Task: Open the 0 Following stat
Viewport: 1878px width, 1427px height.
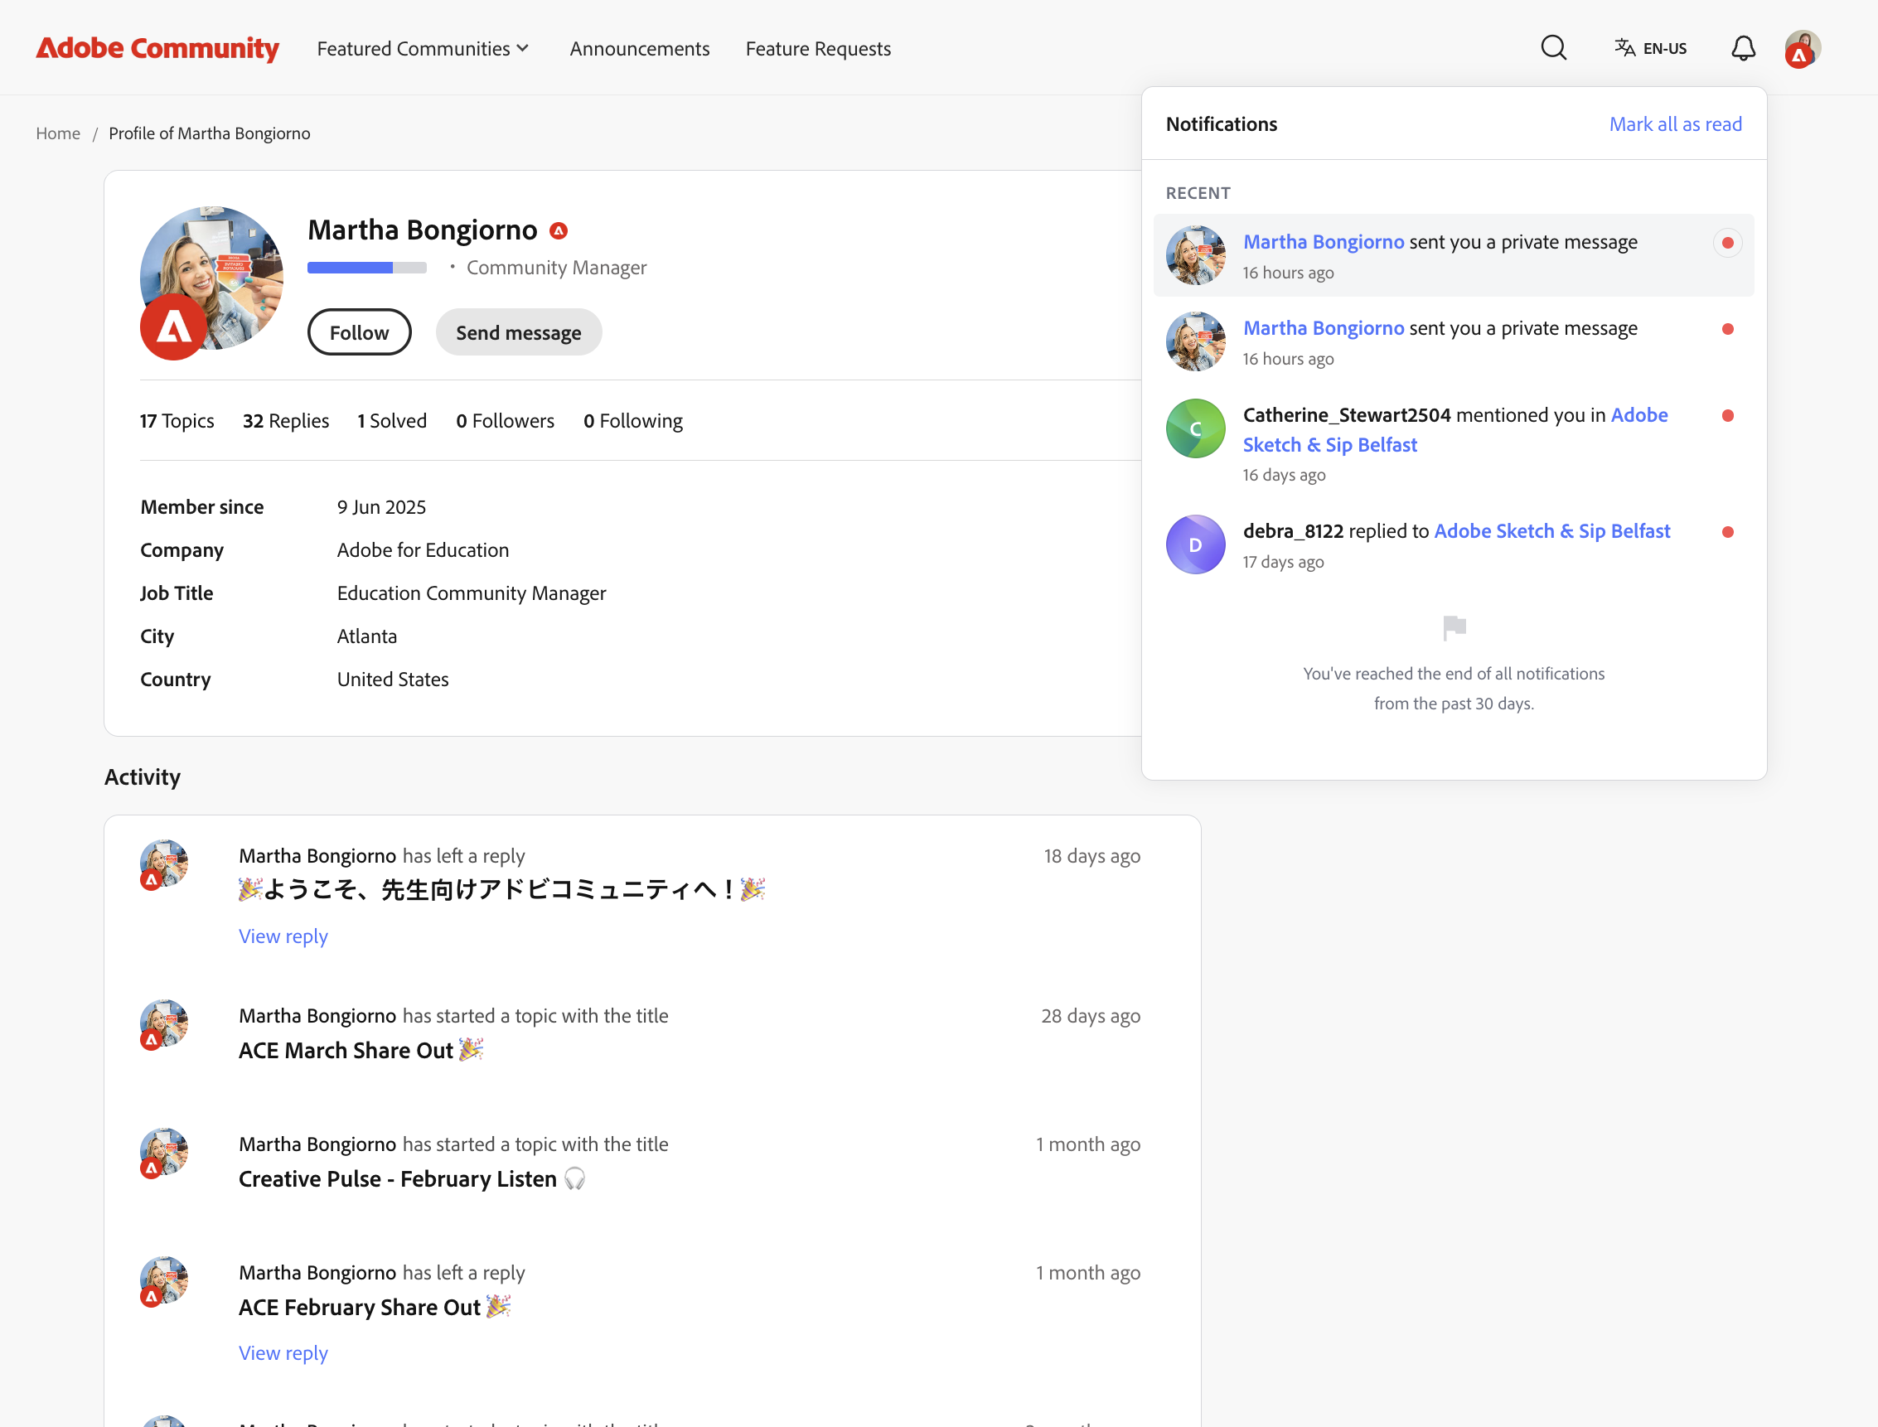Action: [633, 420]
